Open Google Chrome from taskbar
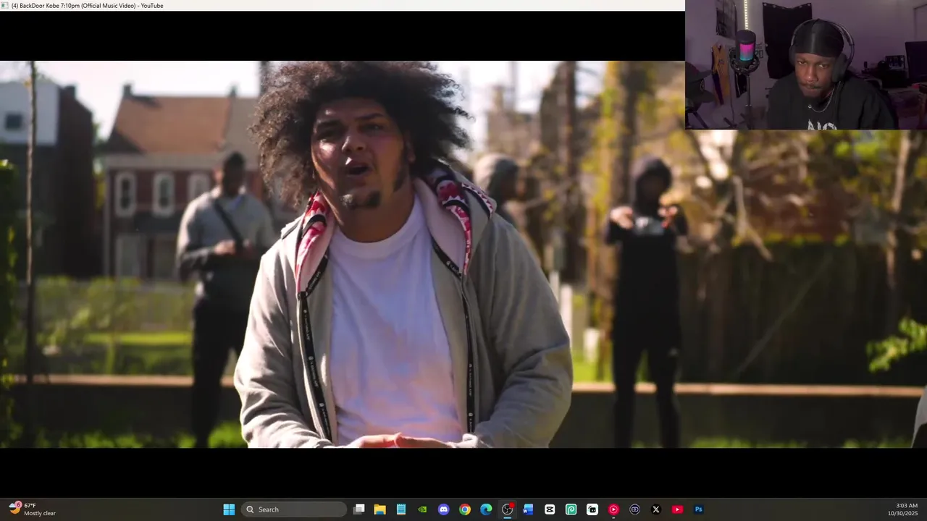The width and height of the screenshot is (927, 521). 465,509
